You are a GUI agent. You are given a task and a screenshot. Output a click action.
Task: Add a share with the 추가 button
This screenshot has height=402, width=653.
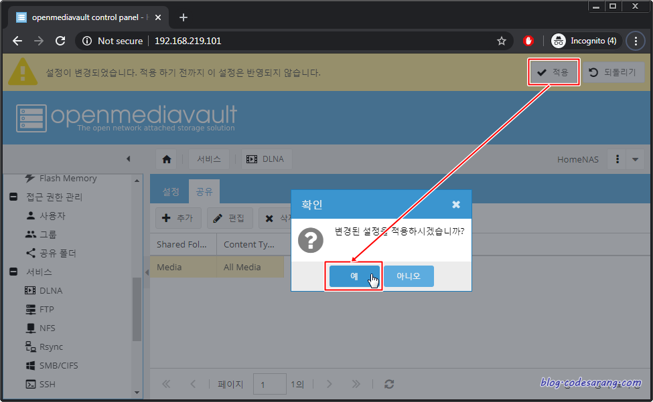(178, 218)
